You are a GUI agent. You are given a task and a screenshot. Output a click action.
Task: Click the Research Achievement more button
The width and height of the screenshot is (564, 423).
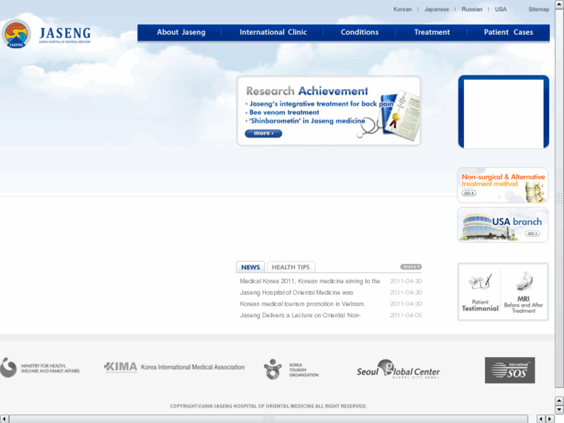(263, 133)
